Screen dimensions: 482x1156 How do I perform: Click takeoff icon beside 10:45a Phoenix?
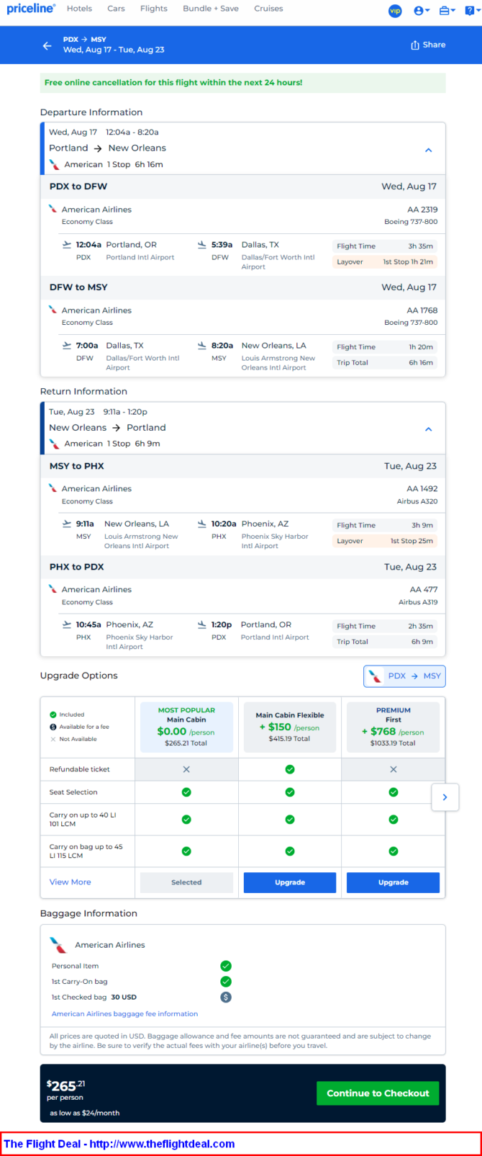pos(67,624)
